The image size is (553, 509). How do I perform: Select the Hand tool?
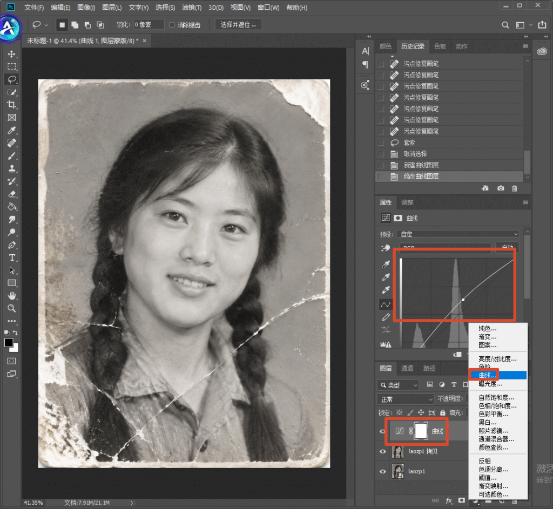[12, 296]
